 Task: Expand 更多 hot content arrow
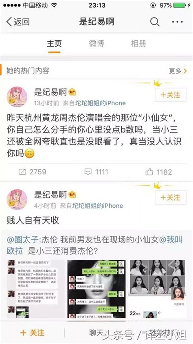pos(178,71)
